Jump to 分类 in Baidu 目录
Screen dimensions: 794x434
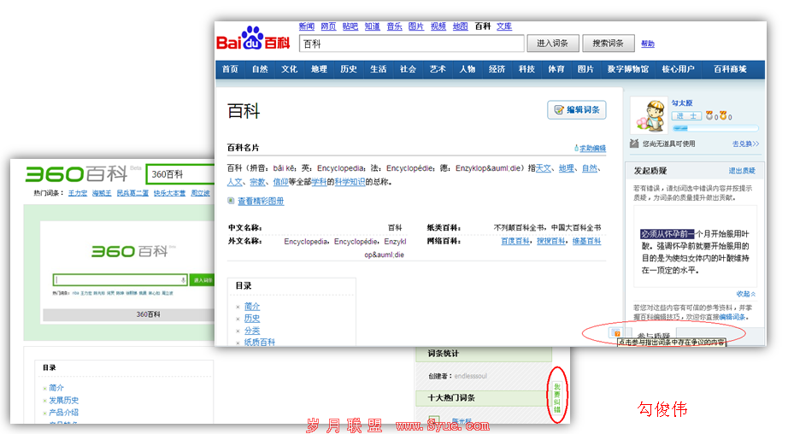click(251, 331)
